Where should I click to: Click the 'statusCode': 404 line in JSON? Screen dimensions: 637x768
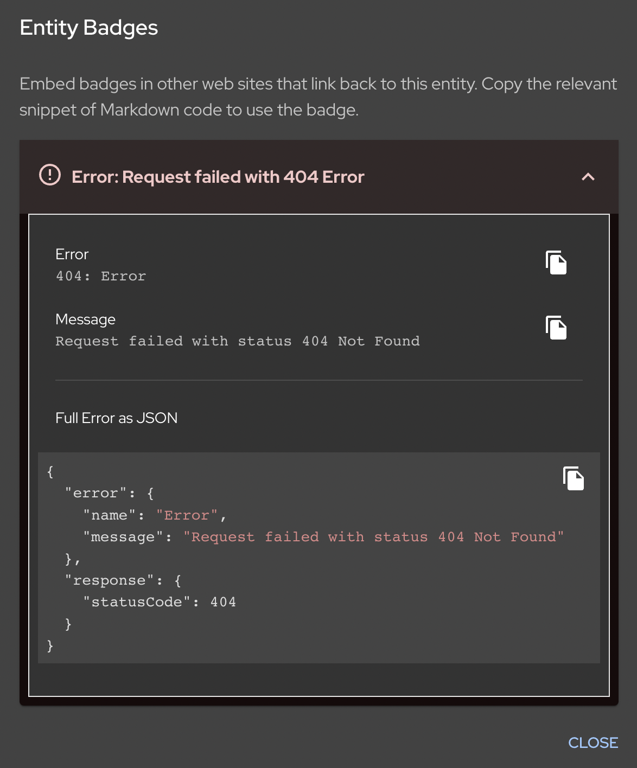point(160,601)
